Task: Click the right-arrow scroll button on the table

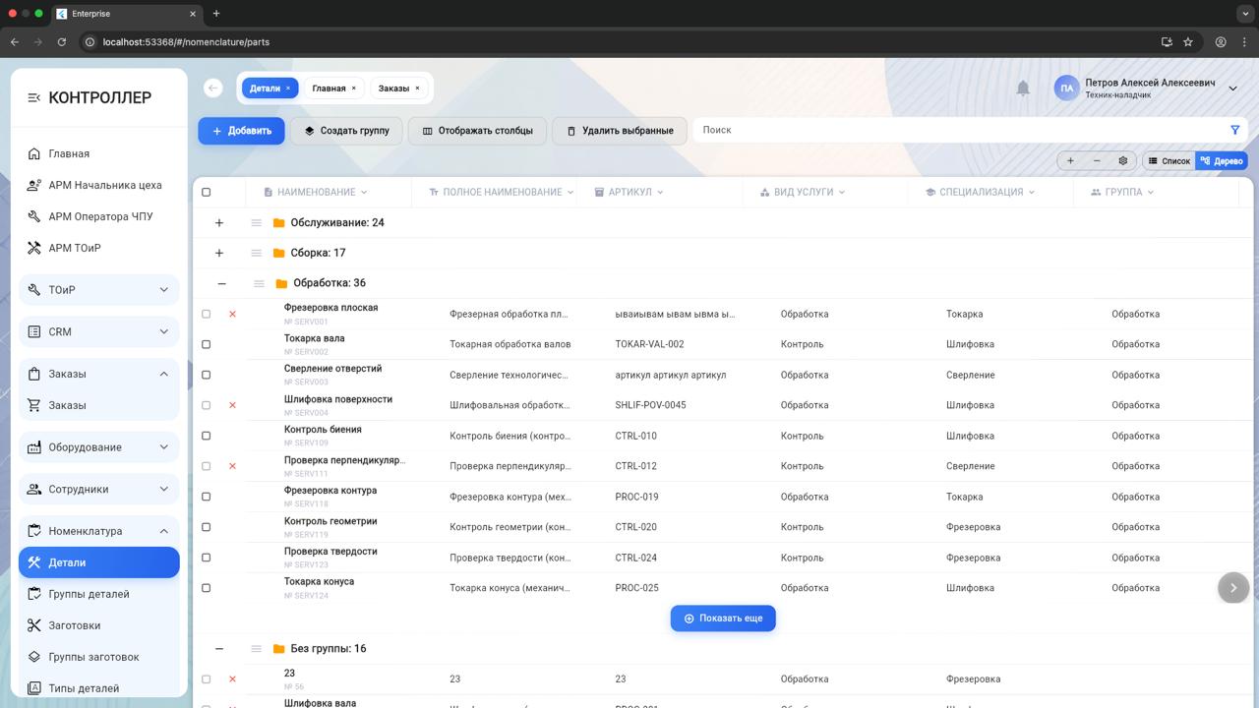Action: (1232, 587)
